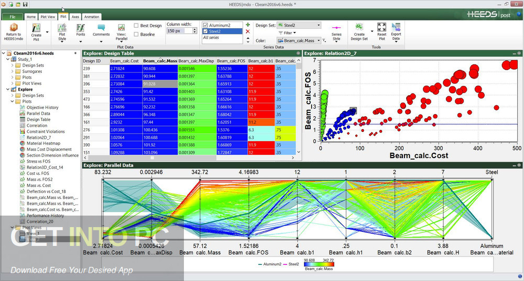Select Section Dimension influence tree item
Viewport: 524px width, 281px height.
[52, 155]
